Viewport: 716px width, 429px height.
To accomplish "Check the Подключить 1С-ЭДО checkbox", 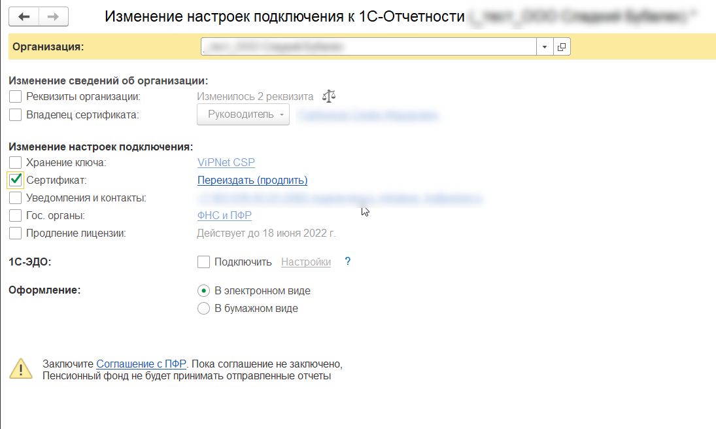I will pos(203,262).
